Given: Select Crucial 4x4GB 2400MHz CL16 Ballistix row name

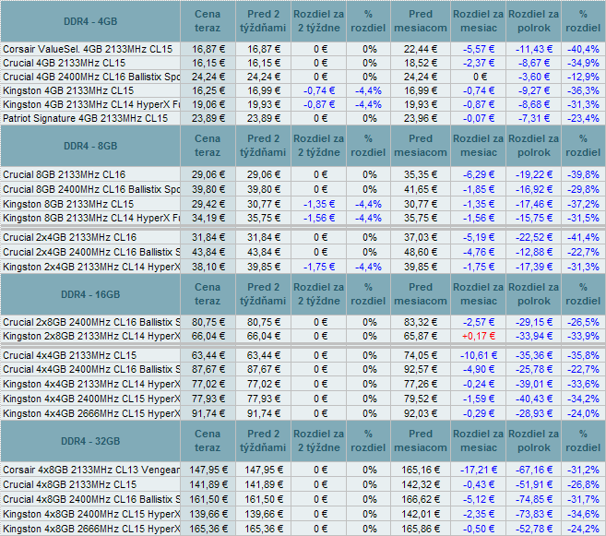Looking at the screenshot, I should point(91,369).
